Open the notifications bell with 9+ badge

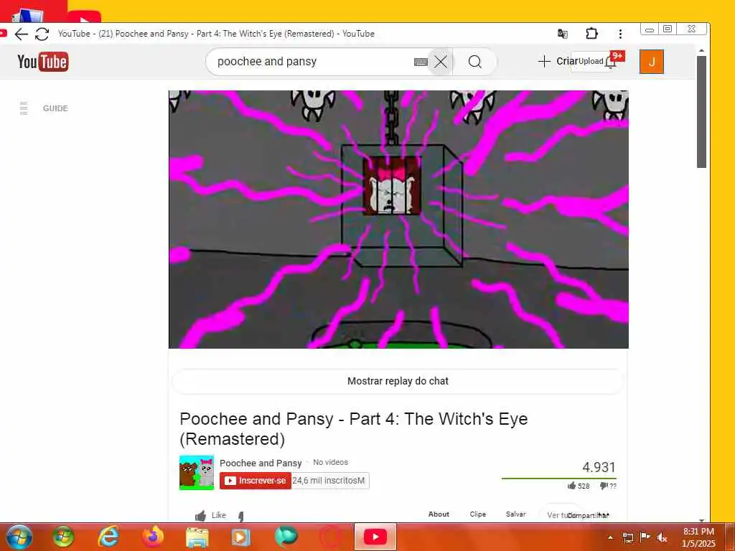point(611,62)
